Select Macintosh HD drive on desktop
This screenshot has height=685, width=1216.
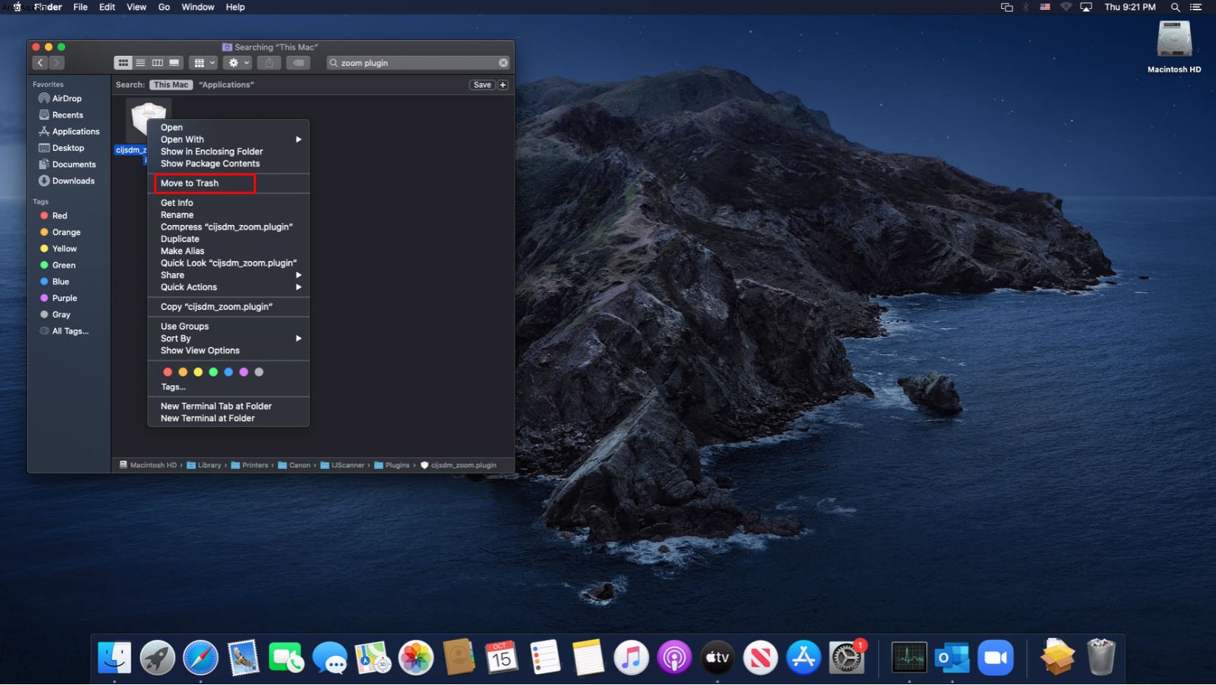[x=1174, y=47]
